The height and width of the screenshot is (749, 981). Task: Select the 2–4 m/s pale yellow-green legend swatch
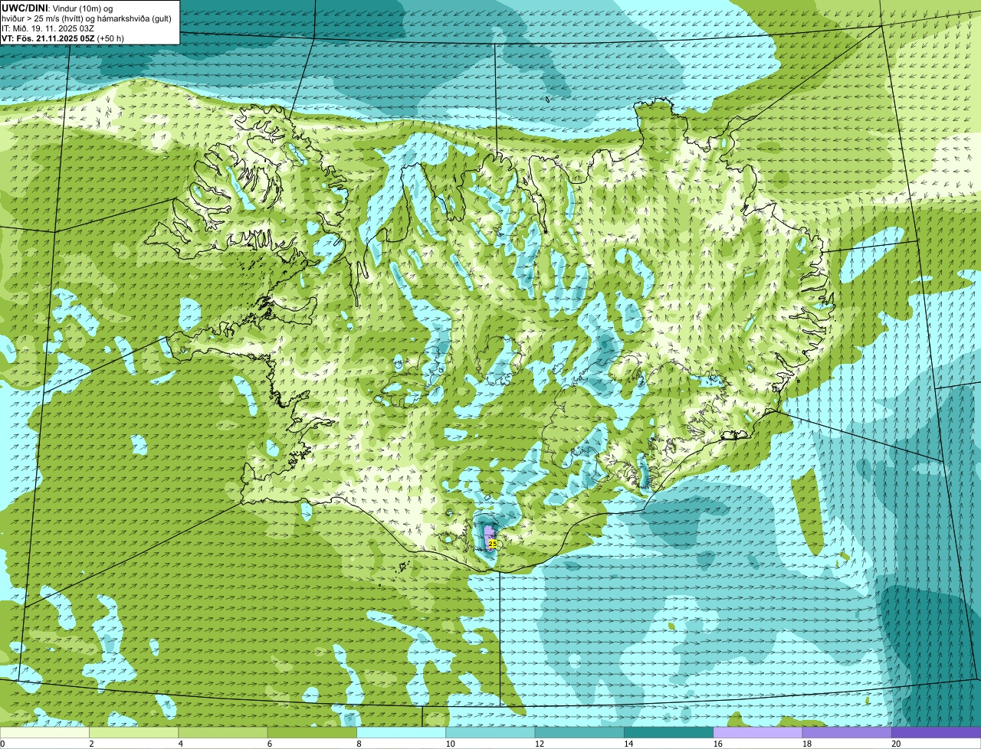point(134,733)
